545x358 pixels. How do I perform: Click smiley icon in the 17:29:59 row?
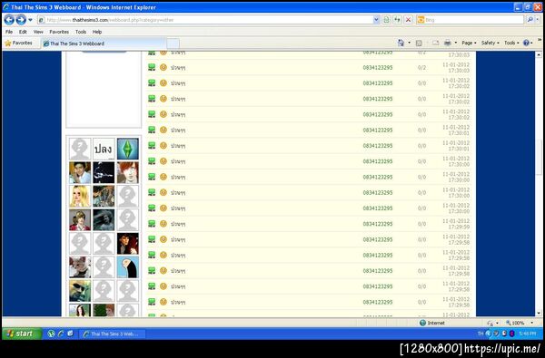(x=163, y=223)
